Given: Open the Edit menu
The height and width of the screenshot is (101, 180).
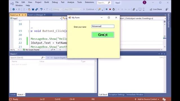Looking at the screenshot, I should pyautogui.click(x=23, y=2).
